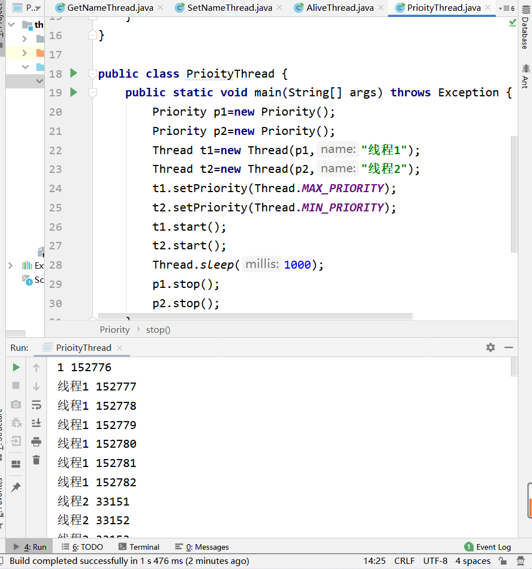Select the PrioityThread.java tab
The width and height of the screenshot is (532, 569).
444,7
